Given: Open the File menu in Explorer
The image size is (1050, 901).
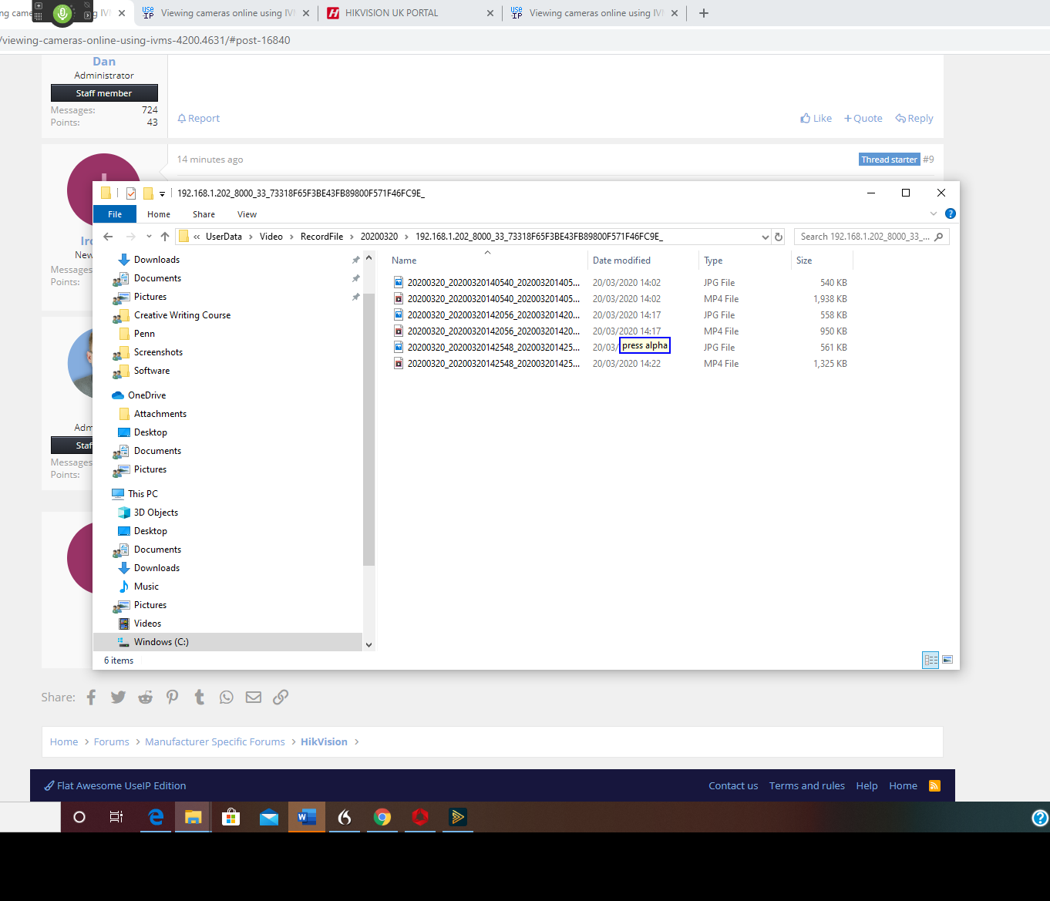Looking at the screenshot, I should coord(115,214).
